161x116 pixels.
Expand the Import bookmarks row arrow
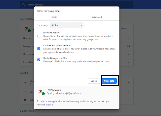coord(128,62)
